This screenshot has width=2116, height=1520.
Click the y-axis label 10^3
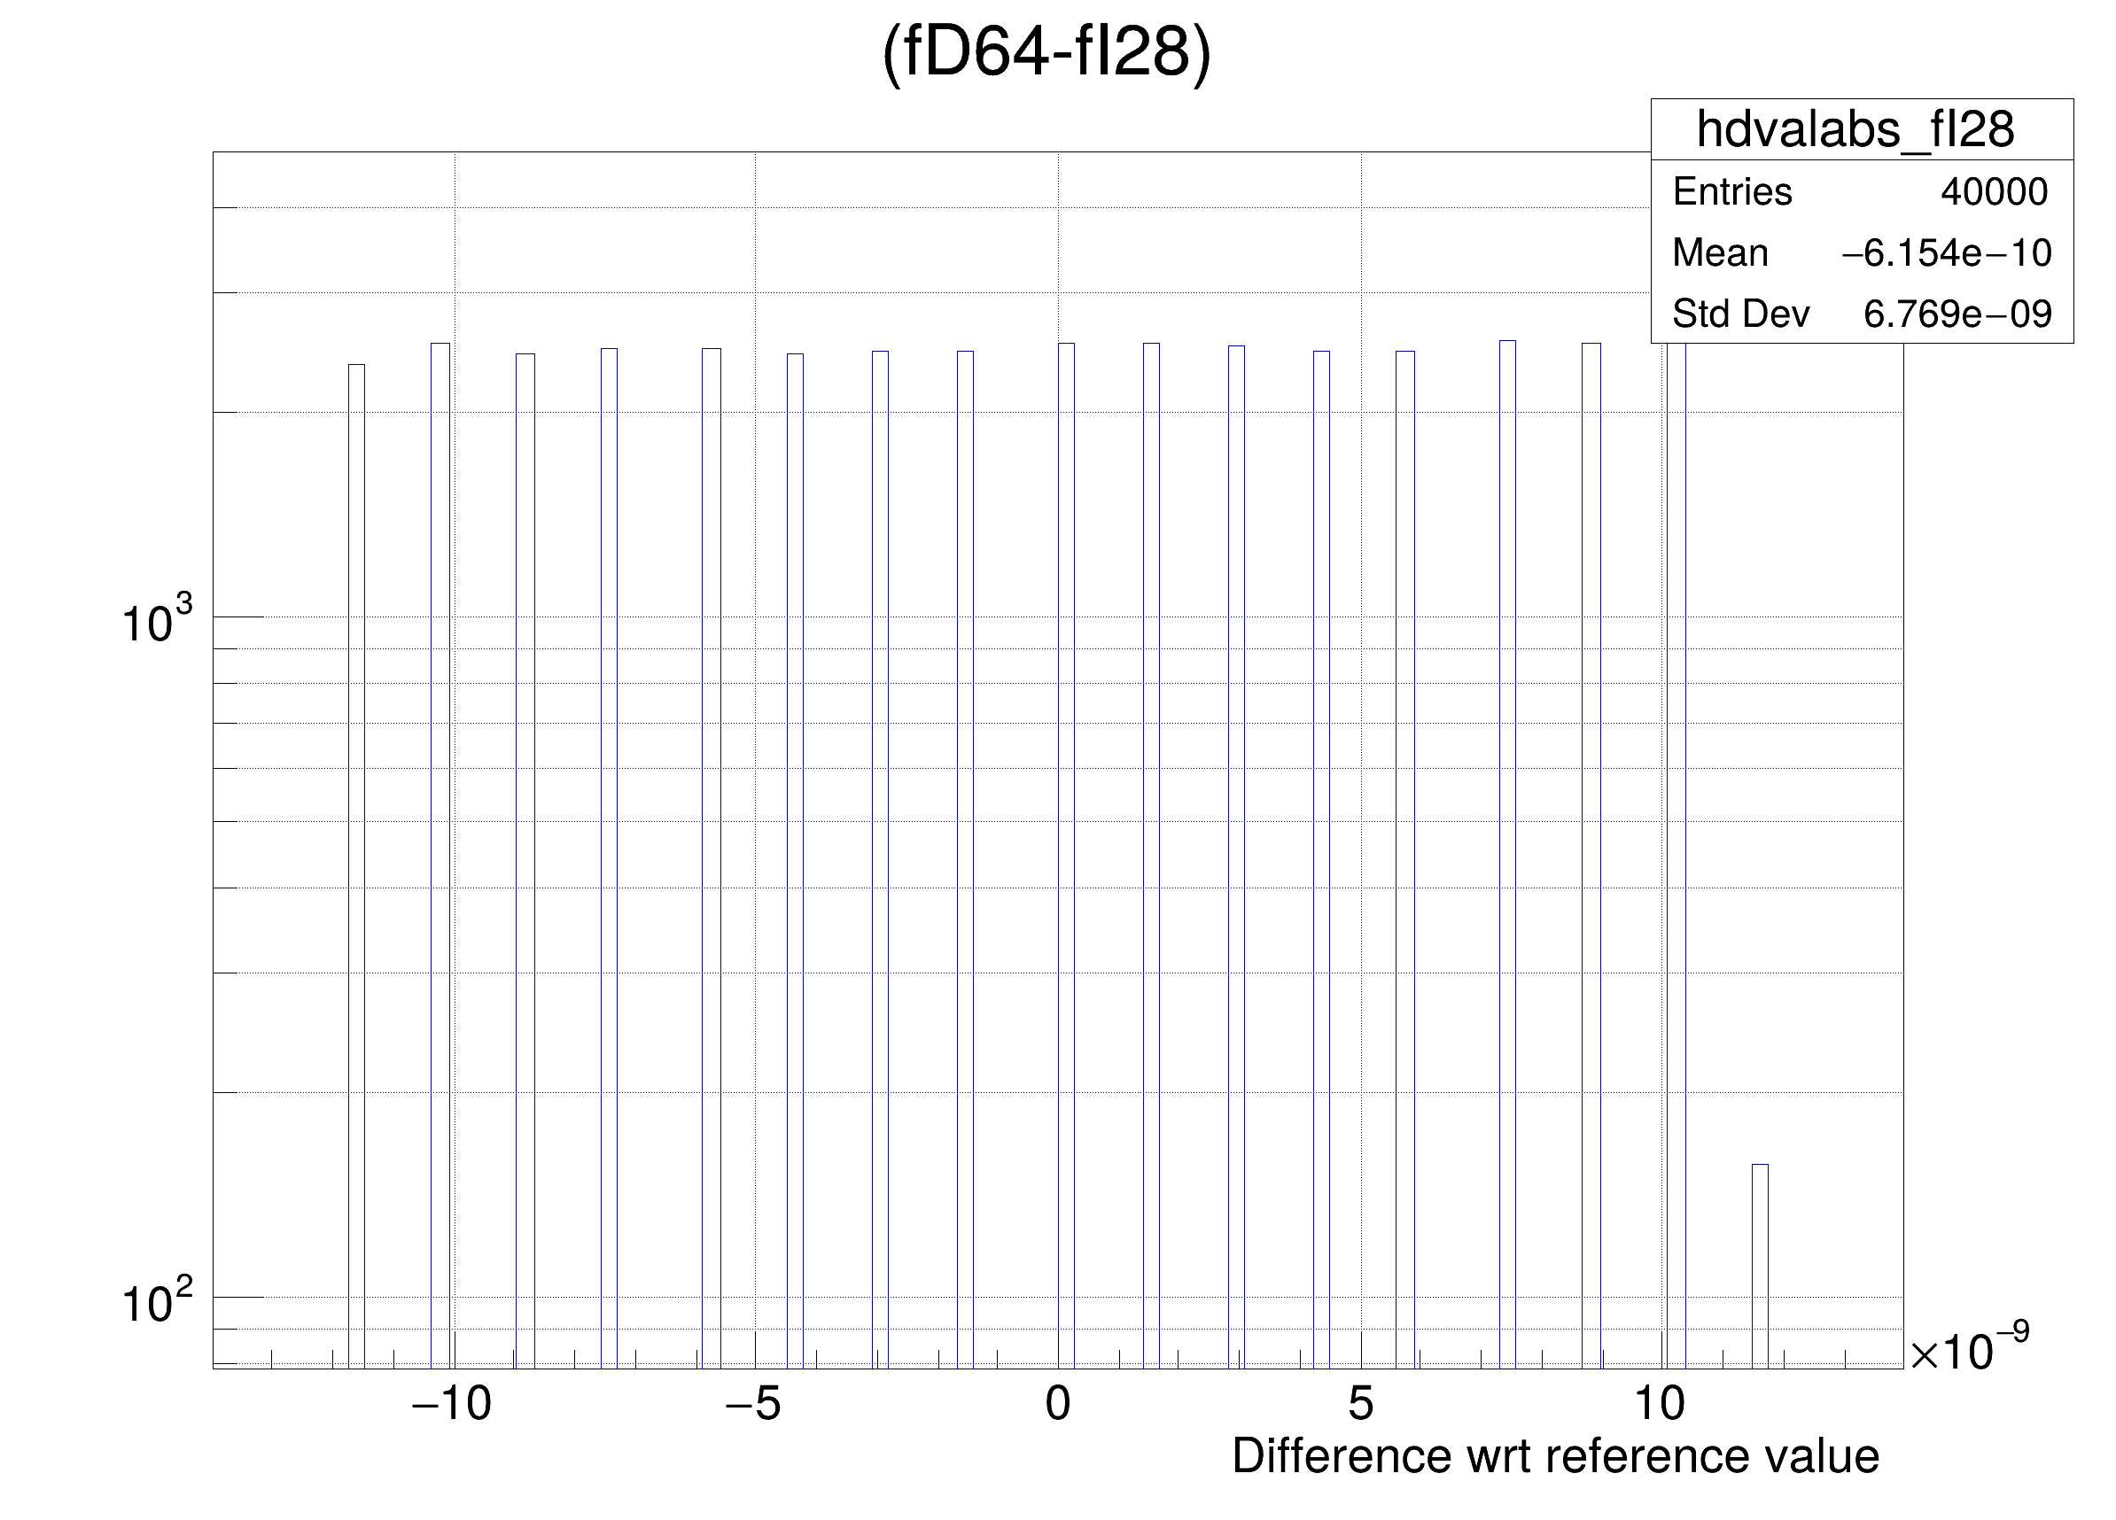tap(157, 622)
